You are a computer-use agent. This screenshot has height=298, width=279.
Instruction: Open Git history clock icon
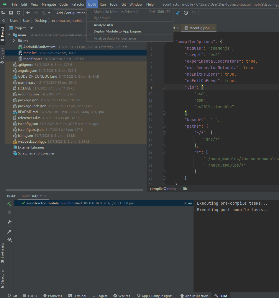[x=186, y=13]
